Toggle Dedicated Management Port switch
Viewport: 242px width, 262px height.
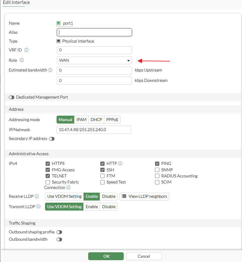tap(12, 97)
